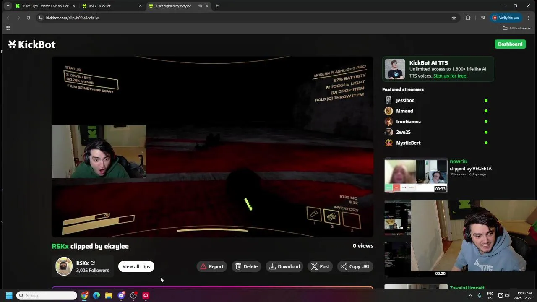
Task: Open a new browser tab
Action: (217, 6)
